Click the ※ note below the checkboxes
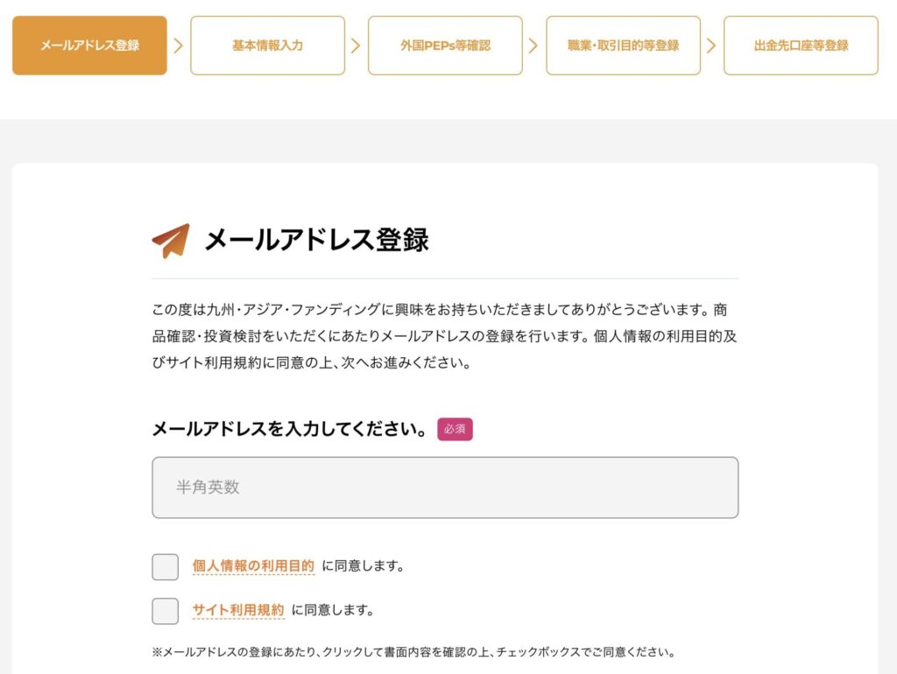 pyautogui.click(x=413, y=652)
